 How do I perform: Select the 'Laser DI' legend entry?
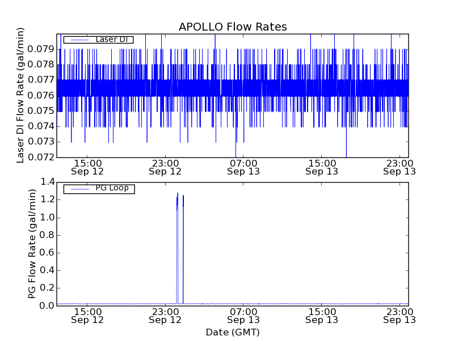click(x=98, y=39)
